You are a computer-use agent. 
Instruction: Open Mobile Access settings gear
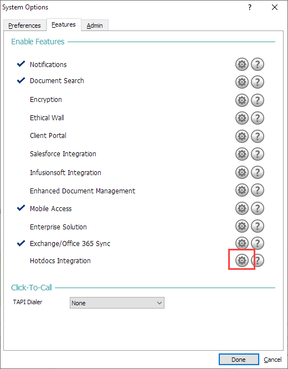click(242, 208)
